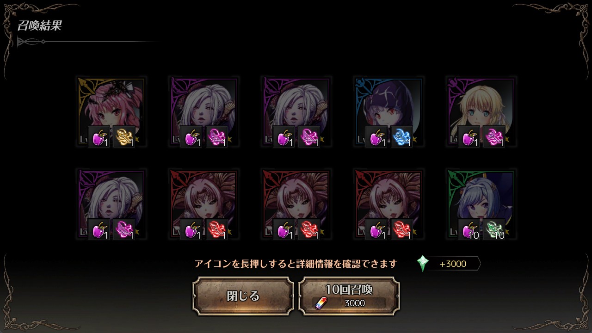Select the pink-haired gold-framed character portrait
The image size is (592, 333).
pos(111,112)
